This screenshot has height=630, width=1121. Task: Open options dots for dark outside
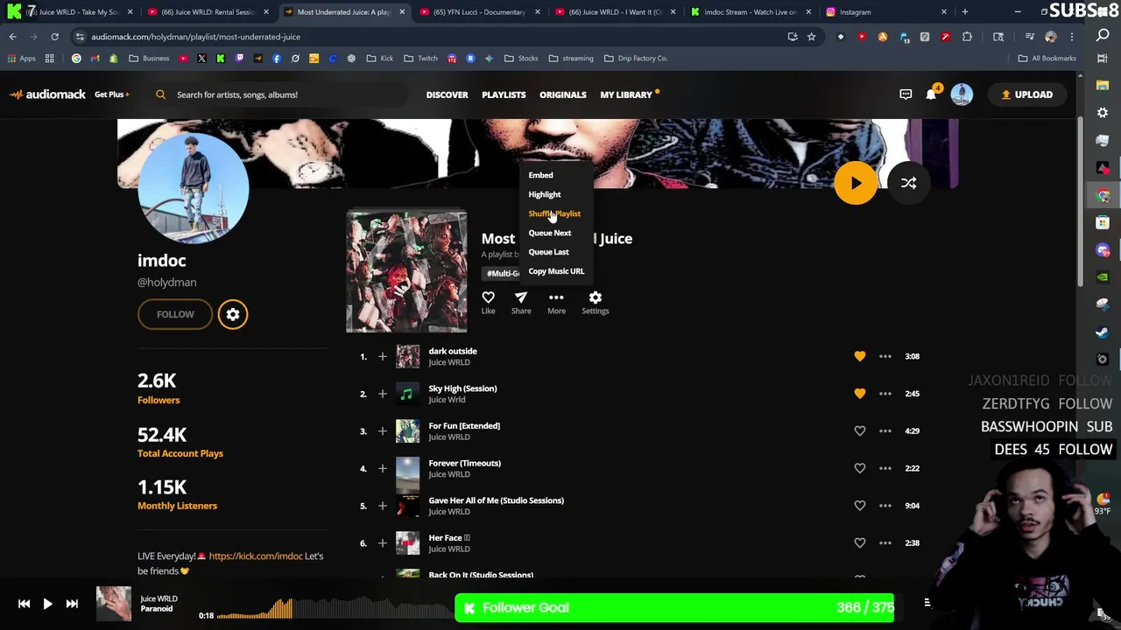(x=885, y=356)
